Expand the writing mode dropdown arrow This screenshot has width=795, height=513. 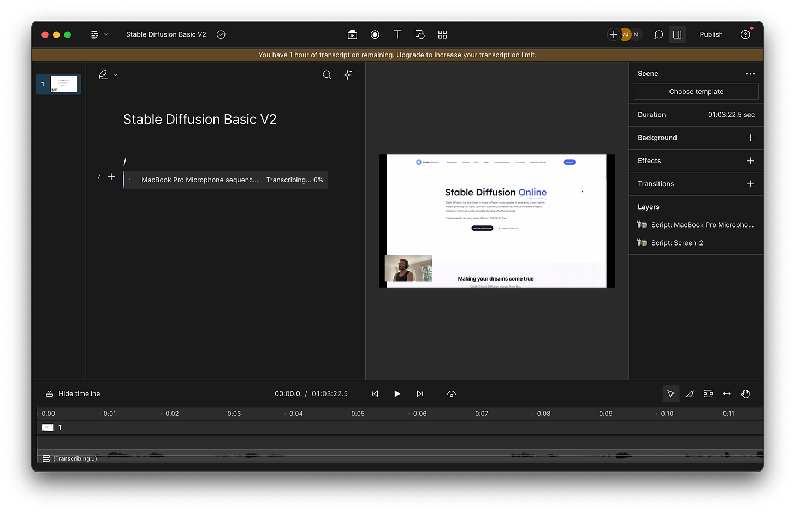[115, 75]
